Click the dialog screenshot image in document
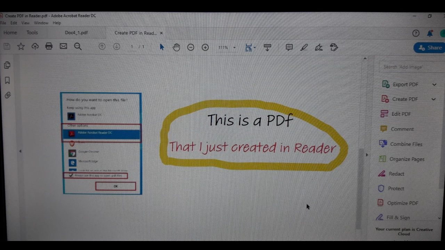This screenshot has height=250, width=445. [101, 143]
